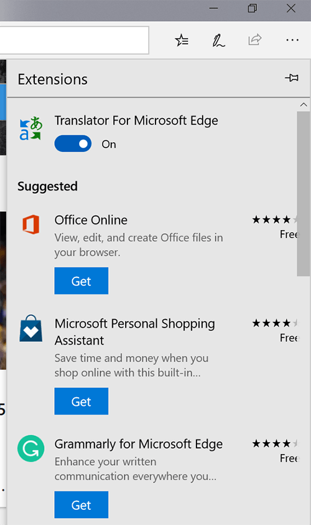Open the Office Online title
The width and height of the screenshot is (311, 525).
pyautogui.click(x=91, y=220)
